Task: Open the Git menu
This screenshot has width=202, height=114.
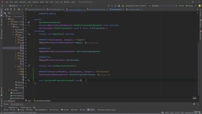Action: pyautogui.click(x=61, y=2)
